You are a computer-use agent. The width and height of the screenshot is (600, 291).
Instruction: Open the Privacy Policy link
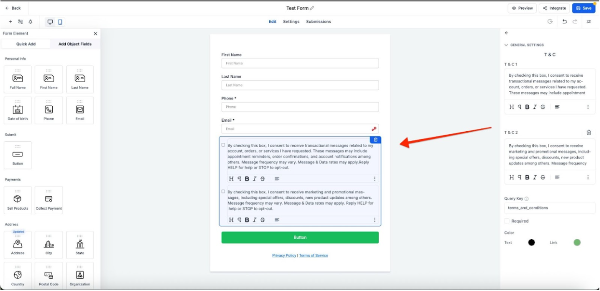tap(284, 256)
